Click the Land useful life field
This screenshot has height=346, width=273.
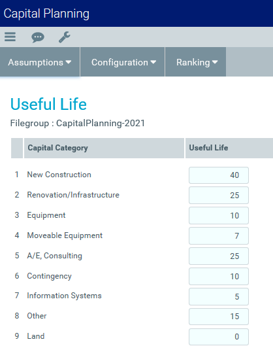[219, 337]
